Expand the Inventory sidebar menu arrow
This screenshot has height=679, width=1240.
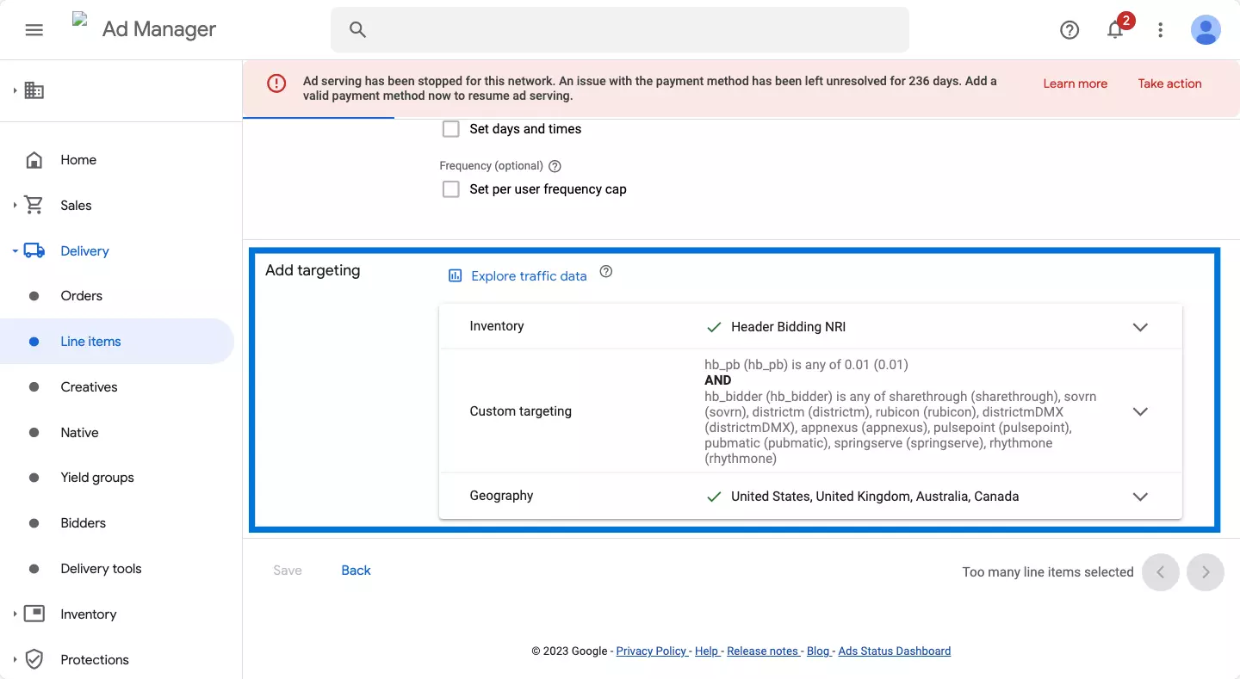click(15, 614)
